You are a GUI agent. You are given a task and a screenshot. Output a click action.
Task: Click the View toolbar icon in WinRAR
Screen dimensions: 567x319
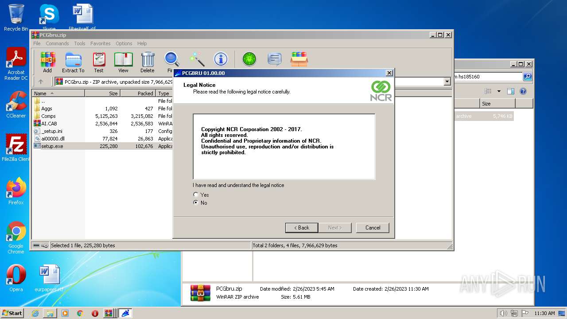click(123, 62)
